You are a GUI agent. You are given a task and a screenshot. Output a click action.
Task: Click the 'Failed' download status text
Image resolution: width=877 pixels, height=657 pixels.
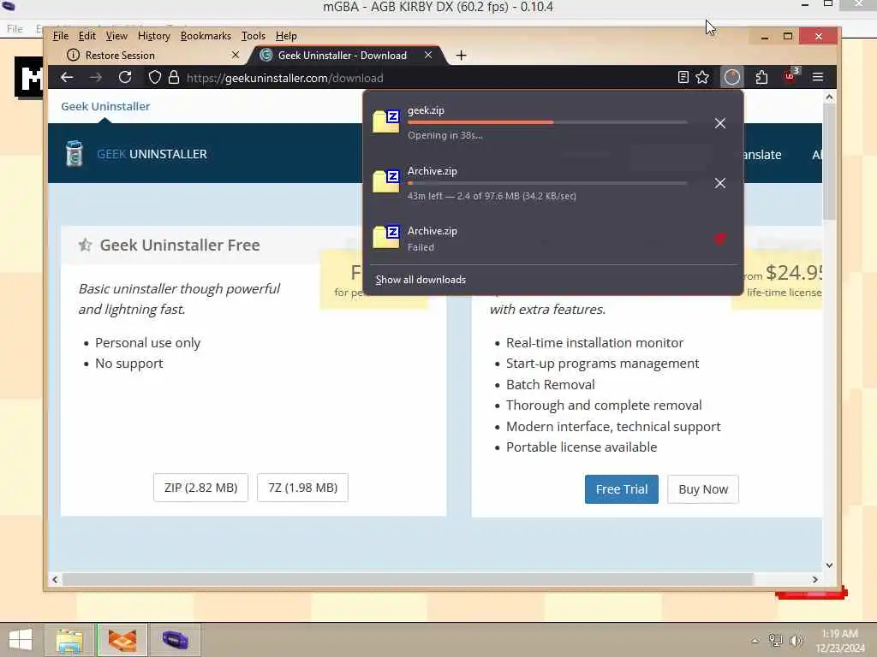[421, 247]
